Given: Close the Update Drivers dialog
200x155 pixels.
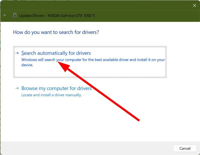Looking at the screenshot, I should (194, 5).
